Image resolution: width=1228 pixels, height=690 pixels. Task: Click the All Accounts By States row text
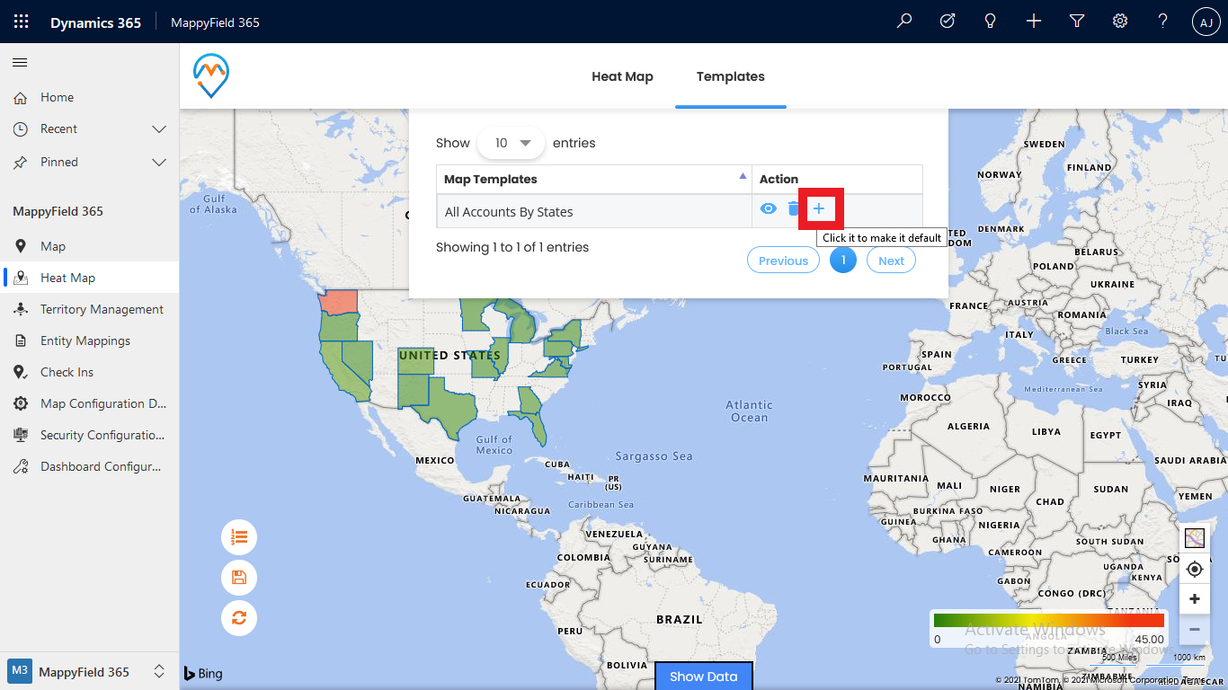(509, 212)
